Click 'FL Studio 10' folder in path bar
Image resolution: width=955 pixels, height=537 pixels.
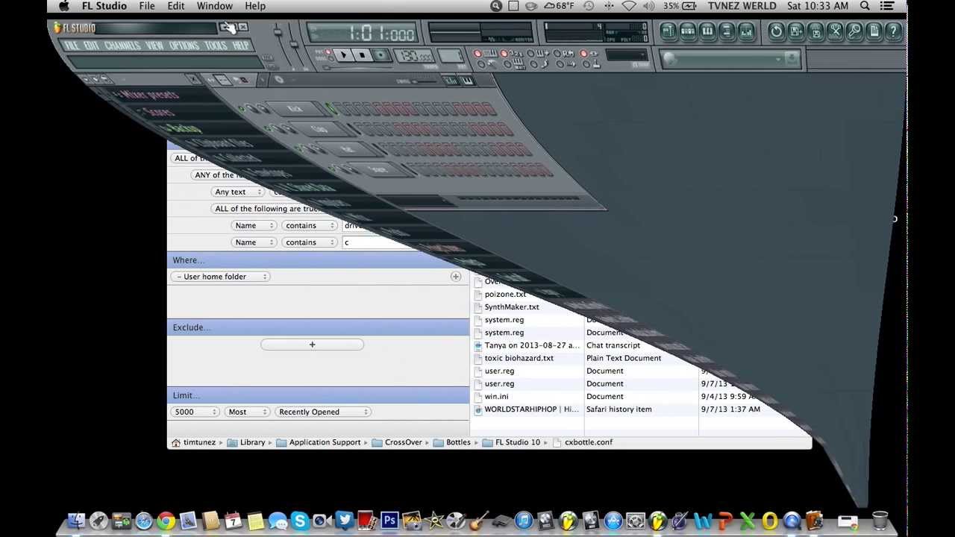coord(511,442)
